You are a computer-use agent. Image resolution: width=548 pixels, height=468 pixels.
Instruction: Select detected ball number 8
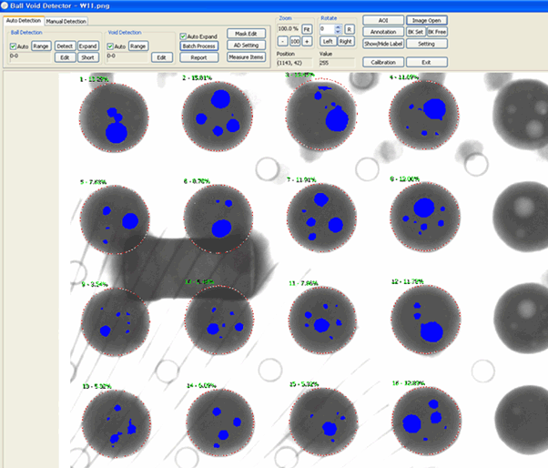pyautogui.click(x=425, y=217)
